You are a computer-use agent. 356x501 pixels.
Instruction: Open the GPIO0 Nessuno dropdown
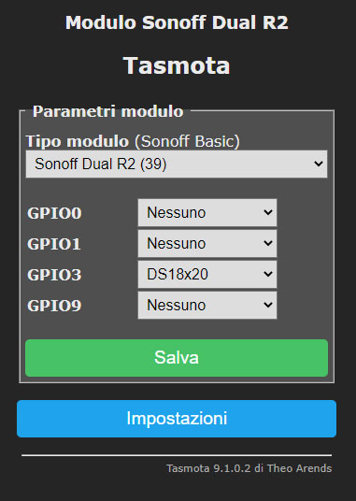pos(207,213)
